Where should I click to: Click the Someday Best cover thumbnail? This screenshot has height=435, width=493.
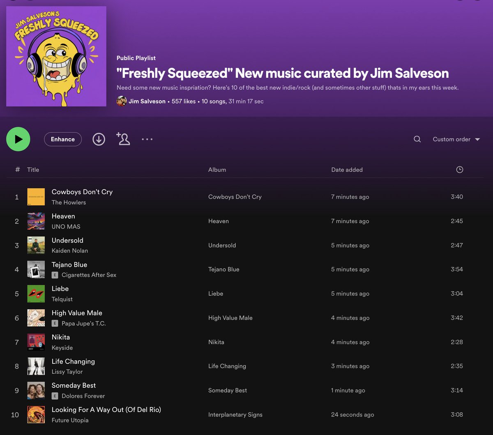pyautogui.click(x=36, y=391)
